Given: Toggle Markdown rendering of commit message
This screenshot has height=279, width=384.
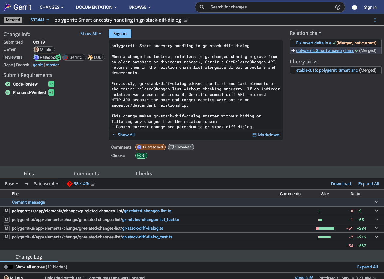Looking at the screenshot, I should click(x=266, y=135).
